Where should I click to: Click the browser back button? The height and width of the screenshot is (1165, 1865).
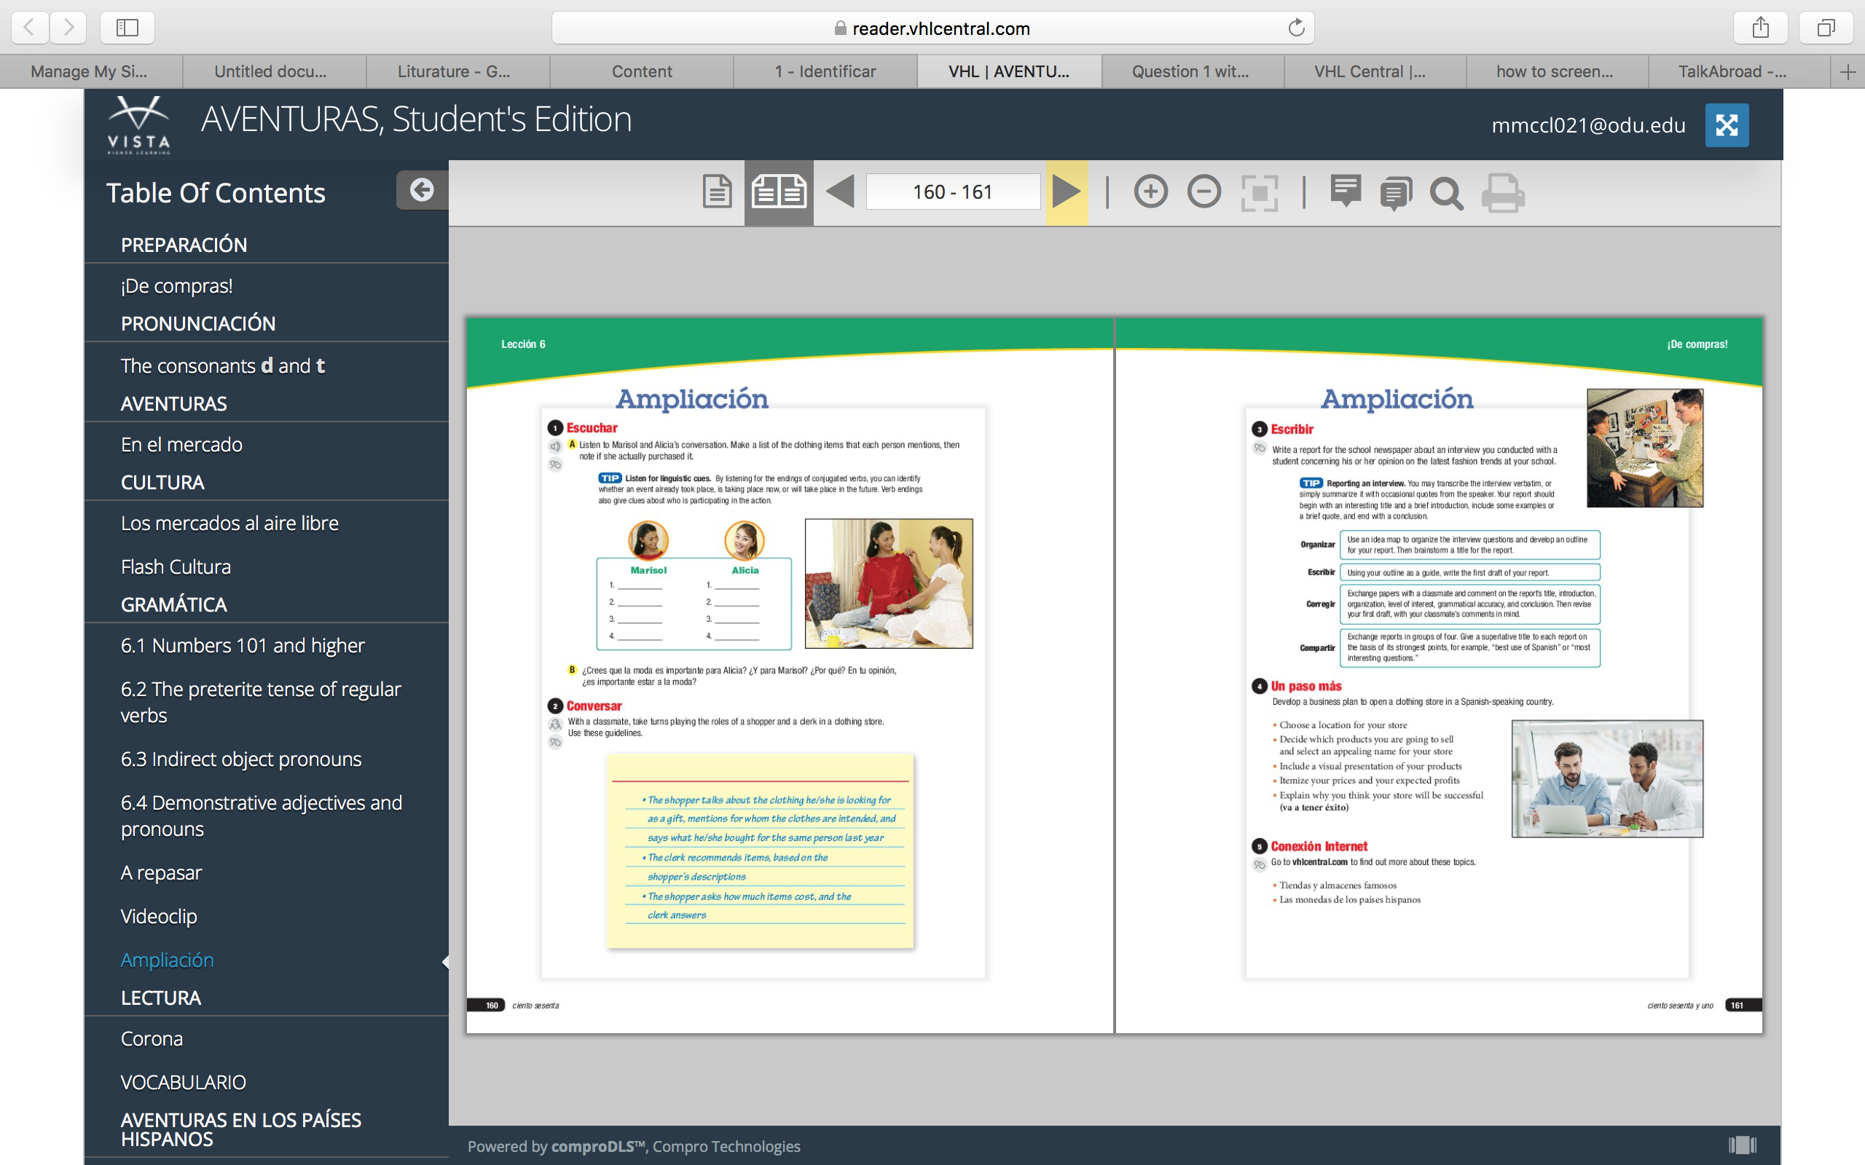pyautogui.click(x=29, y=28)
